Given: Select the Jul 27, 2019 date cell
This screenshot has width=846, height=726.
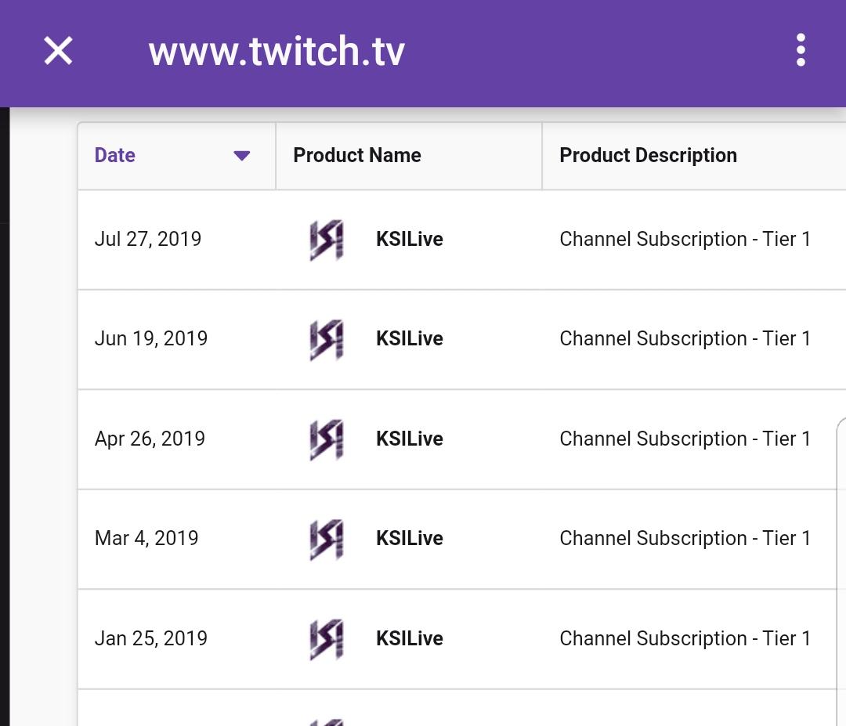Looking at the screenshot, I should click(x=148, y=239).
